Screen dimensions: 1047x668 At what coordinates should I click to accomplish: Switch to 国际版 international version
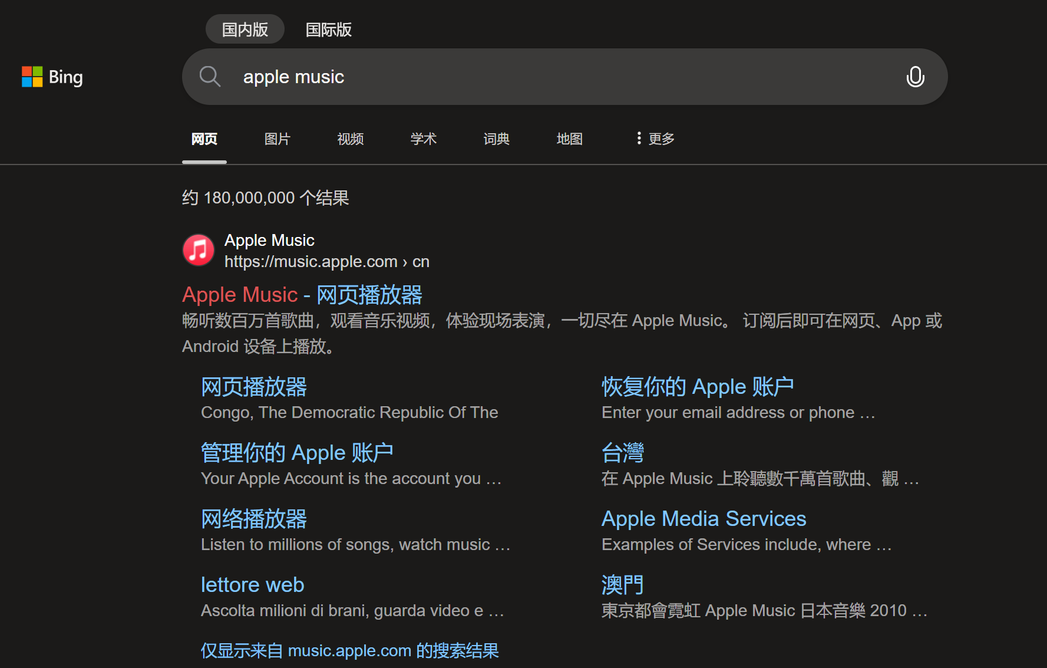pyautogui.click(x=328, y=29)
